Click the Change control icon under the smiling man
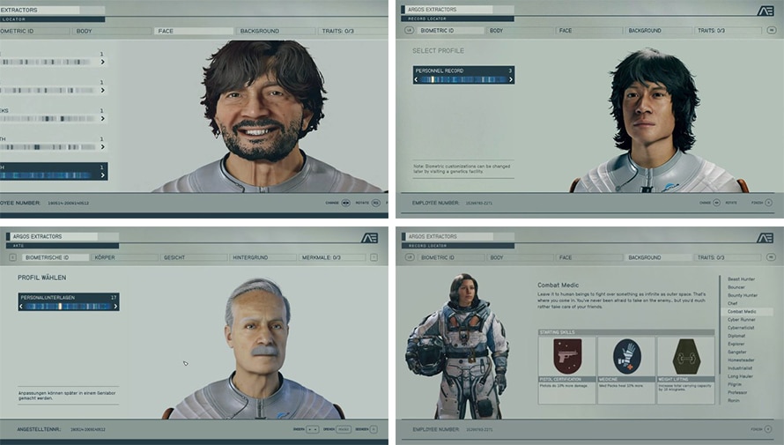The height and width of the screenshot is (445, 784). click(x=345, y=203)
